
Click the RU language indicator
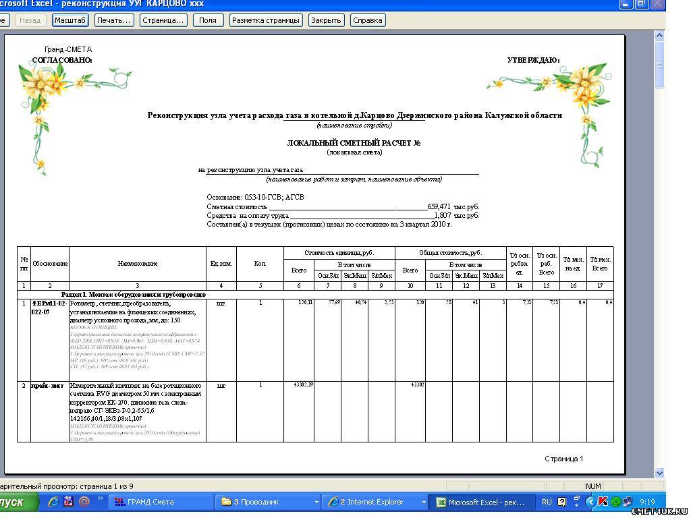[547, 502]
